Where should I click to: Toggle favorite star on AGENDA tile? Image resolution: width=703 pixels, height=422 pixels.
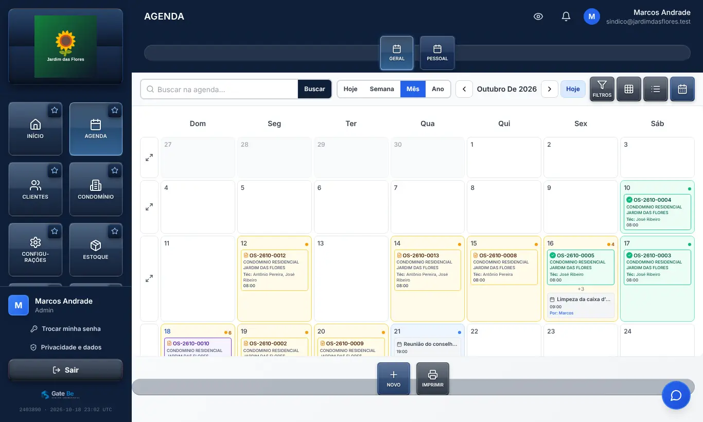coord(115,110)
